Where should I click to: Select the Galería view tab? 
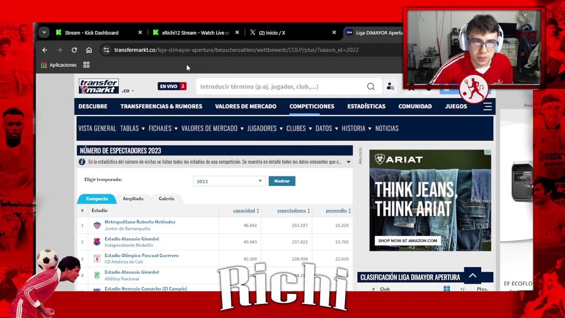[166, 199]
